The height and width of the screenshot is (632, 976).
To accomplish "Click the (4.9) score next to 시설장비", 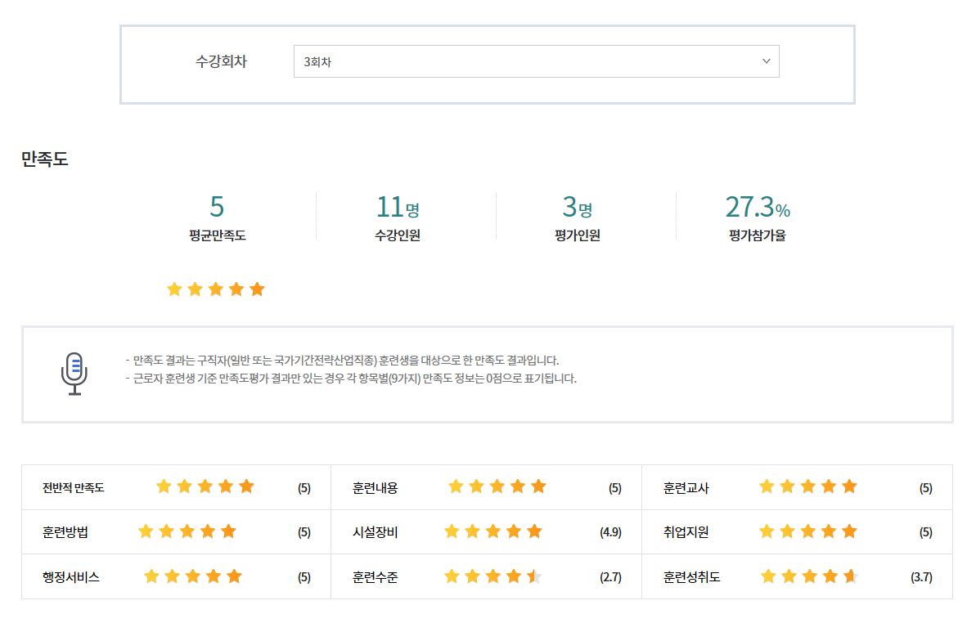I will (x=610, y=532).
